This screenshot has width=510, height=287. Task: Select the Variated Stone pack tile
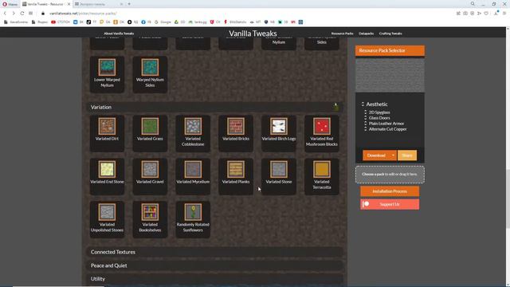(279, 176)
